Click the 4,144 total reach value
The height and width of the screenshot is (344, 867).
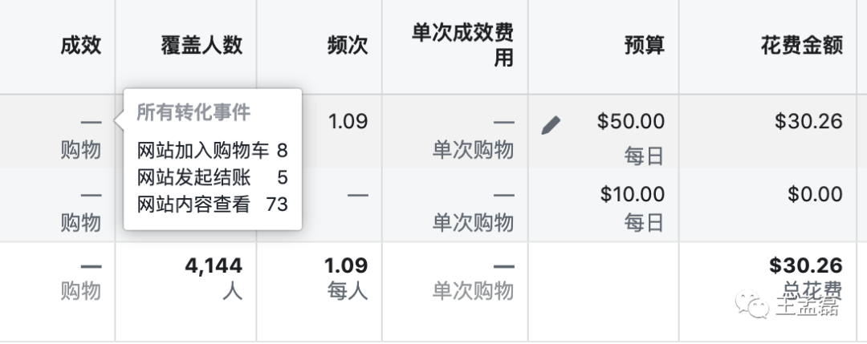click(x=214, y=265)
